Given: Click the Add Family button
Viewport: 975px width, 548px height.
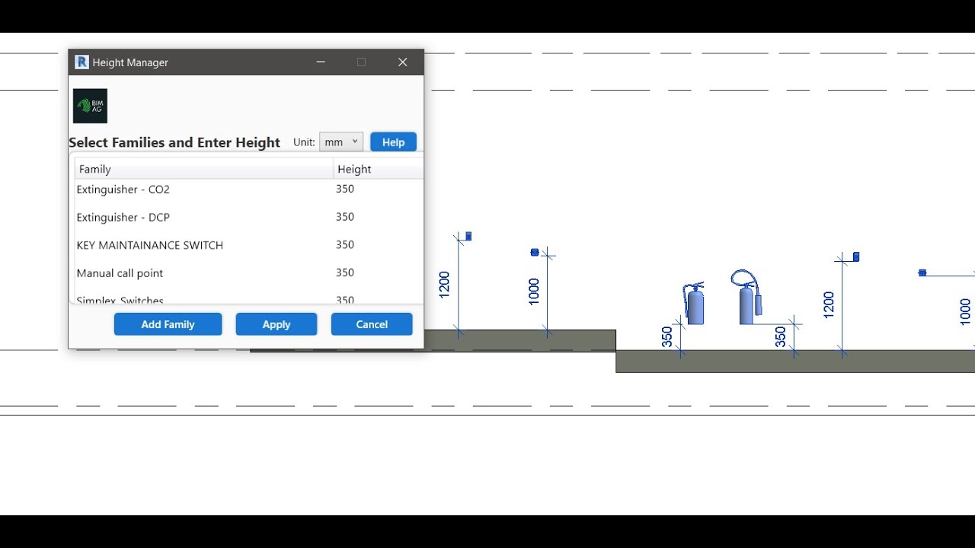Looking at the screenshot, I should (x=168, y=324).
